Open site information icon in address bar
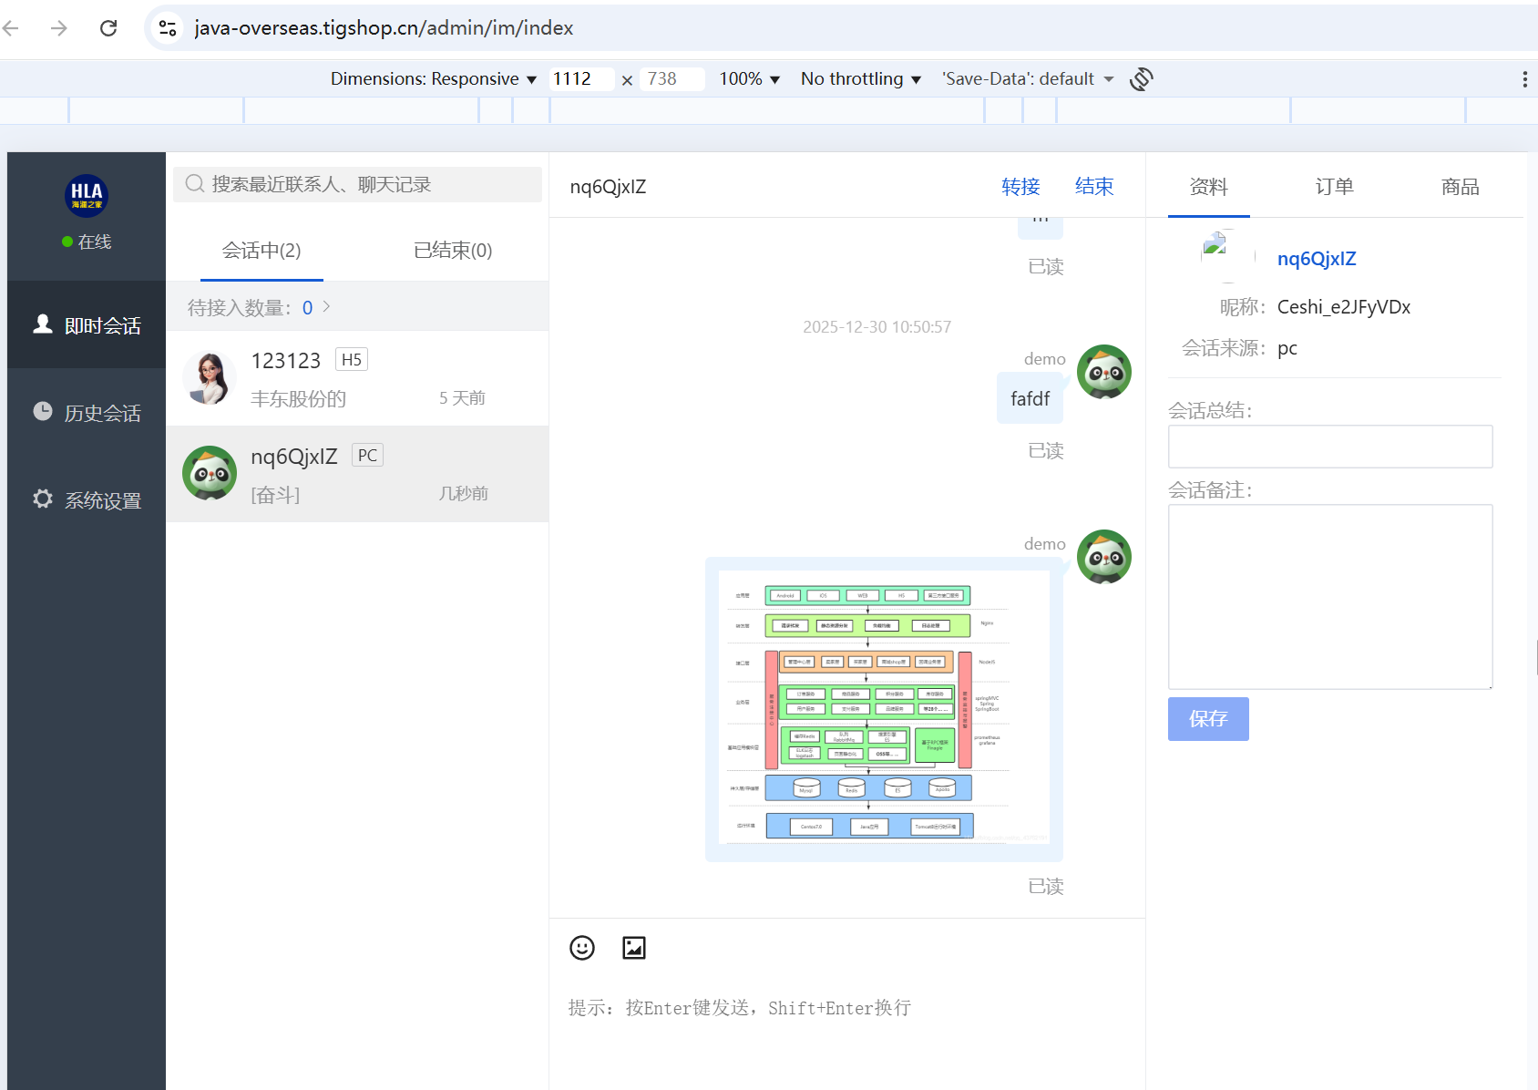Screen dimensions: 1538x1090 pyautogui.click(x=168, y=28)
